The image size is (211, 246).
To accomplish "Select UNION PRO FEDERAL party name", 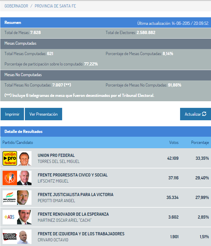I will tap(56, 155).
